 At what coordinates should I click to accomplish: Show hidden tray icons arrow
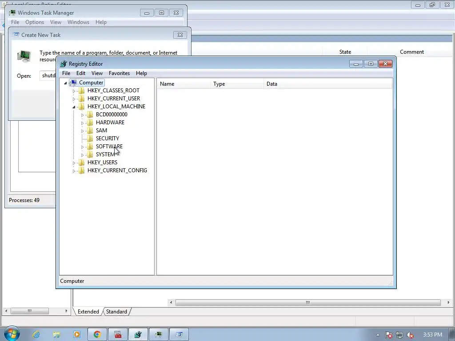point(378,335)
